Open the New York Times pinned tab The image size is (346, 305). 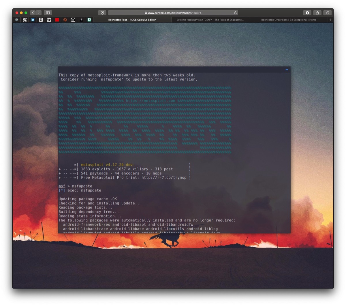(41, 20)
